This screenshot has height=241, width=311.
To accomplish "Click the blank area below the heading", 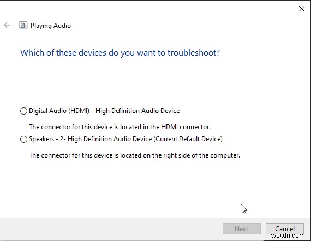I will pyautogui.click(x=155, y=82).
